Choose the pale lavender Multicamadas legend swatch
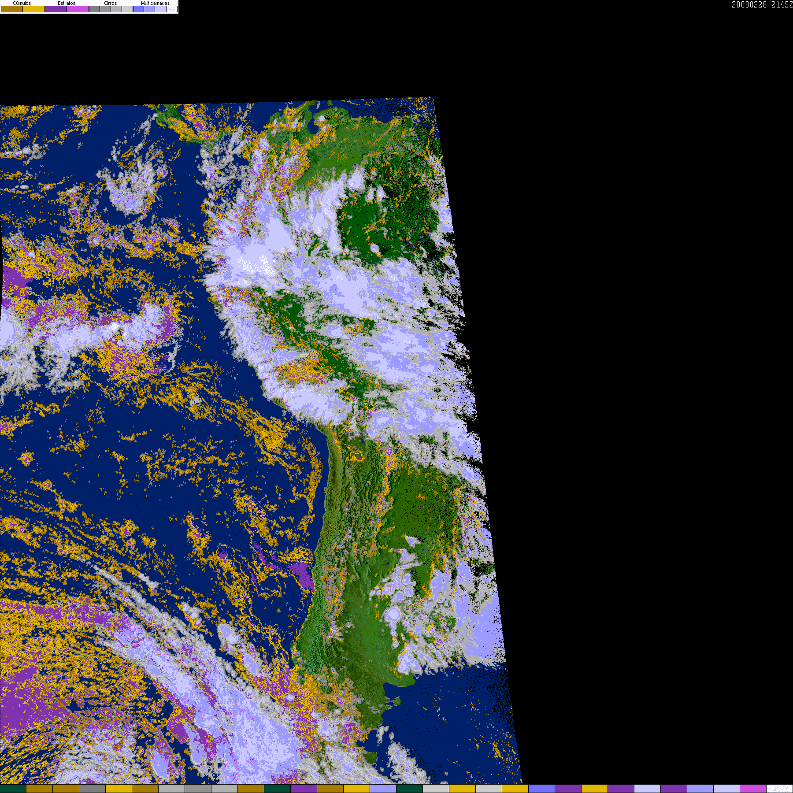This screenshot has height=793, width=793. click(160, 9)
